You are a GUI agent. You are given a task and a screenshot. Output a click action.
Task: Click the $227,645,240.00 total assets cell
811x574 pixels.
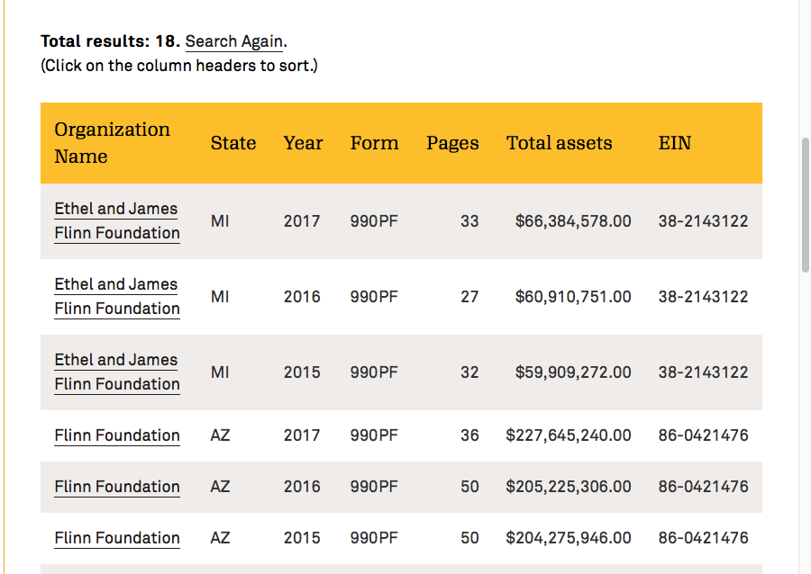coord(569,435)
